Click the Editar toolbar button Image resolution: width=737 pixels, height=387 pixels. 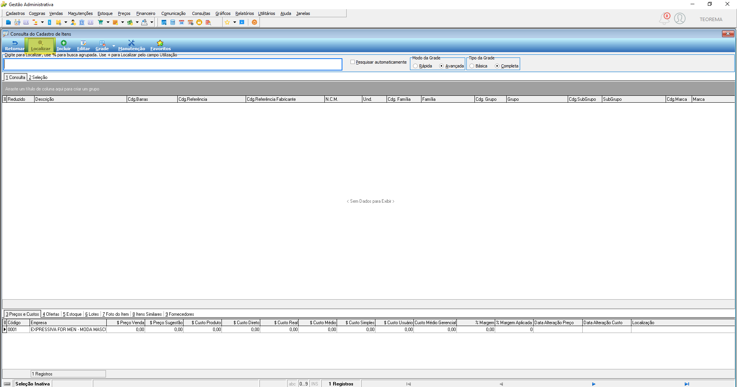(83, 46)
